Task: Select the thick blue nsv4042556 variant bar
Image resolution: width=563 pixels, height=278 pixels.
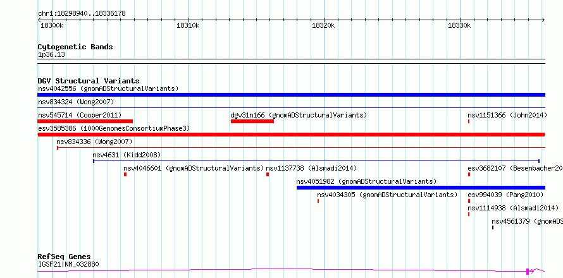Action: pyautogui.click(x=291, y=95)
